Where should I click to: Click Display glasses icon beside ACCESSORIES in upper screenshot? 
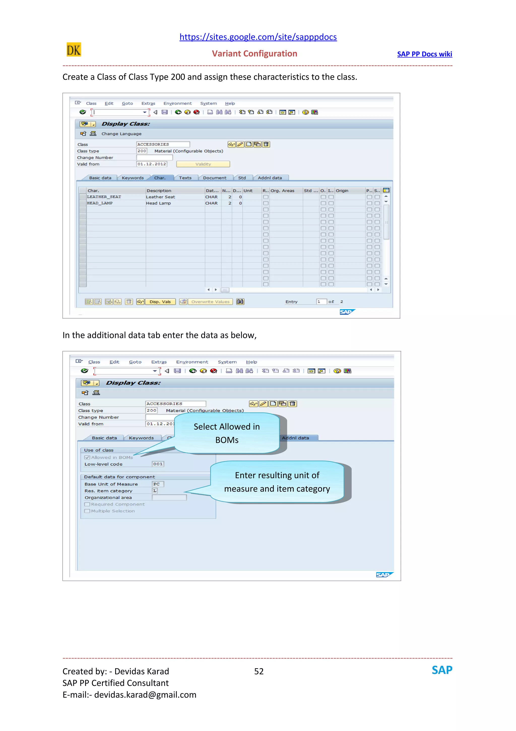[232, 144]
